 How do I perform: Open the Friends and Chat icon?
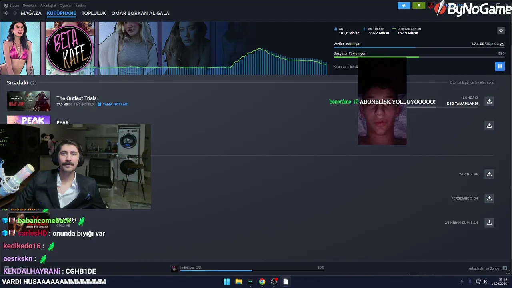click(x=504, y=268)
